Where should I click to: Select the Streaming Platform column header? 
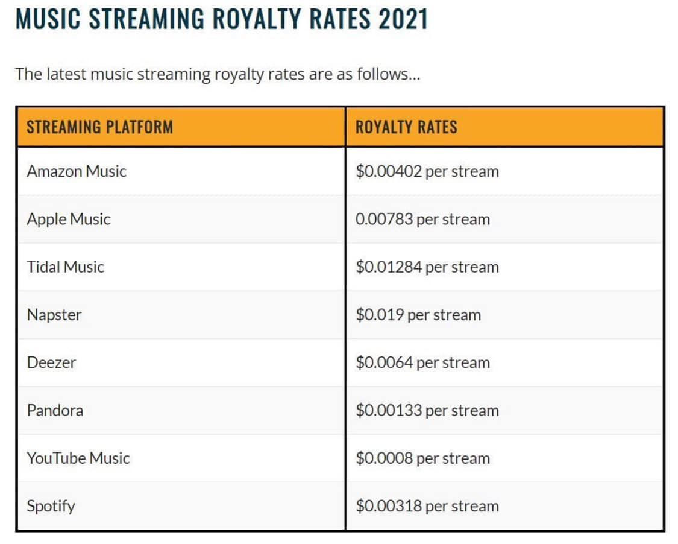[x=99, y=127]
